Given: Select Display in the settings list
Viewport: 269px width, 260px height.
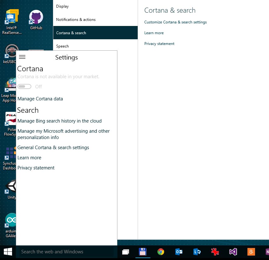Looking at the screenshot, I should click(62, 6).
